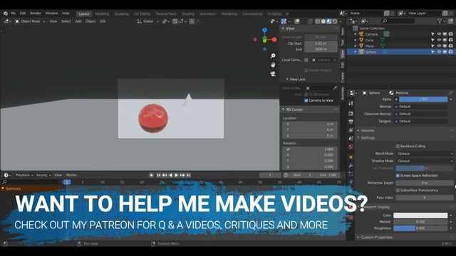Viewport: 456px width, 256px height.
Task: Open the Global transform orientation dropdown
Action: [x=148, y=21]
